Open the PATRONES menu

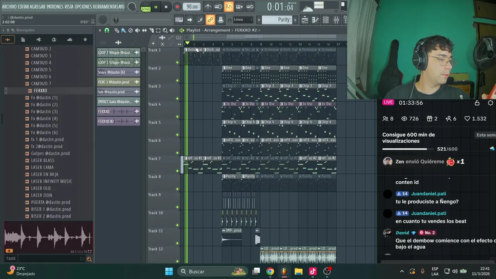tap(55, 7)
